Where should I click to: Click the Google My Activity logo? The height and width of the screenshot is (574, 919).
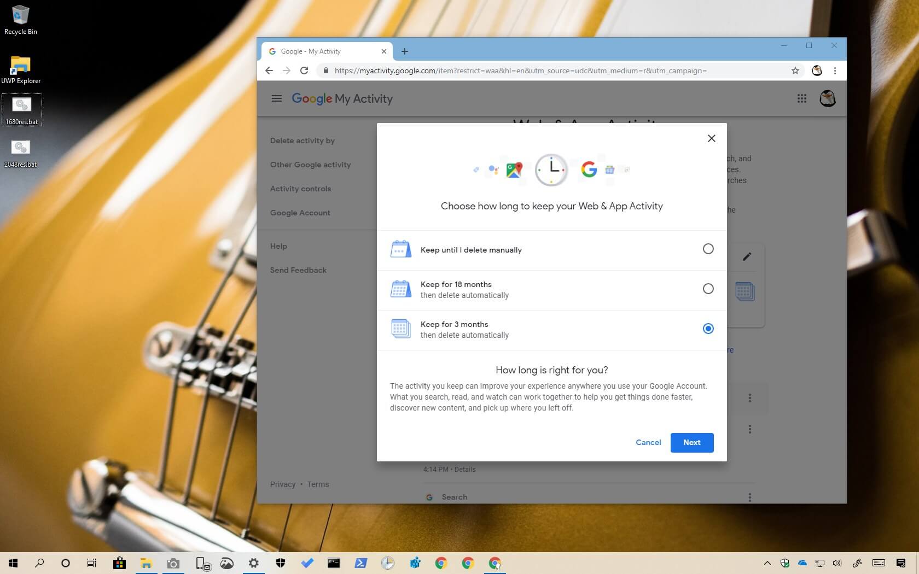[x=342, y=98]
